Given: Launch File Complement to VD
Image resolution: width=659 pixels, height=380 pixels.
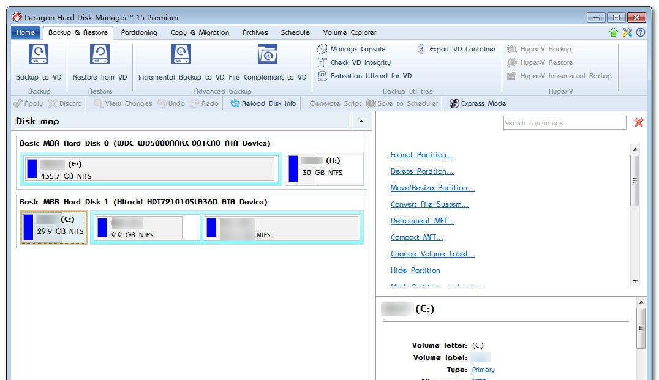Looking at the screenshot, I should tap(268, 63).
